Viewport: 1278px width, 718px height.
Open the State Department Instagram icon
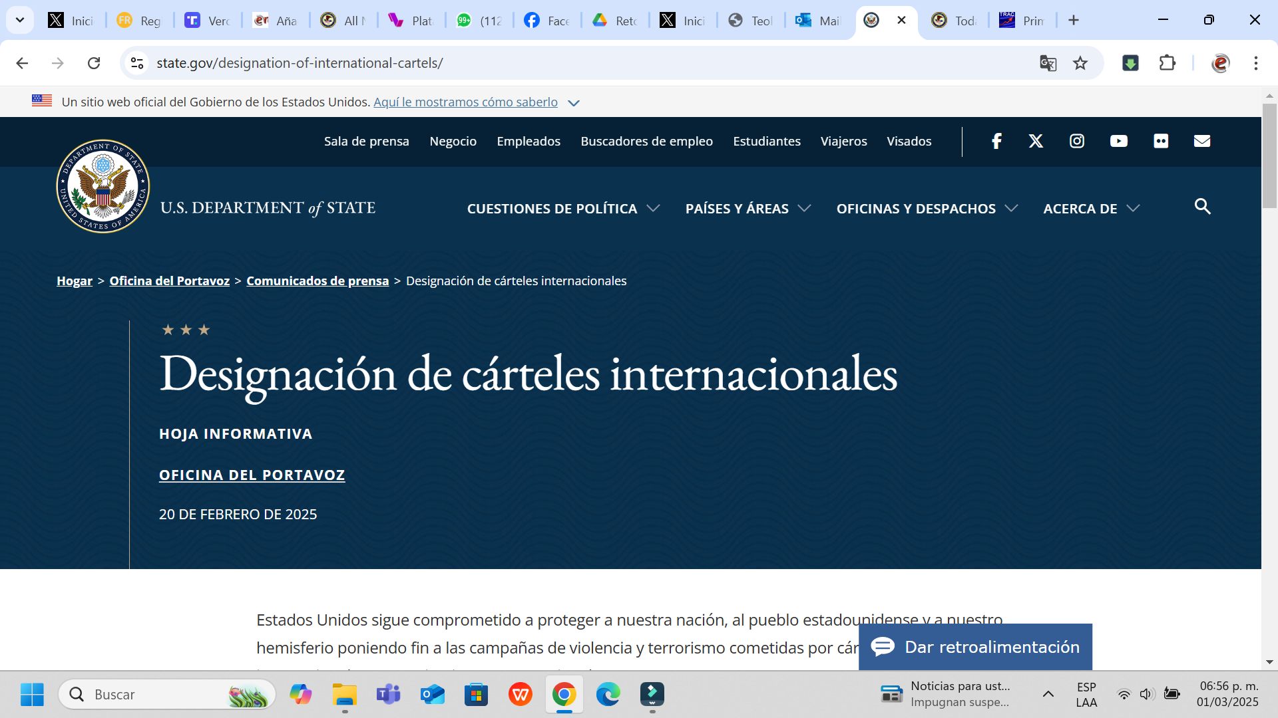point(1077,141)
